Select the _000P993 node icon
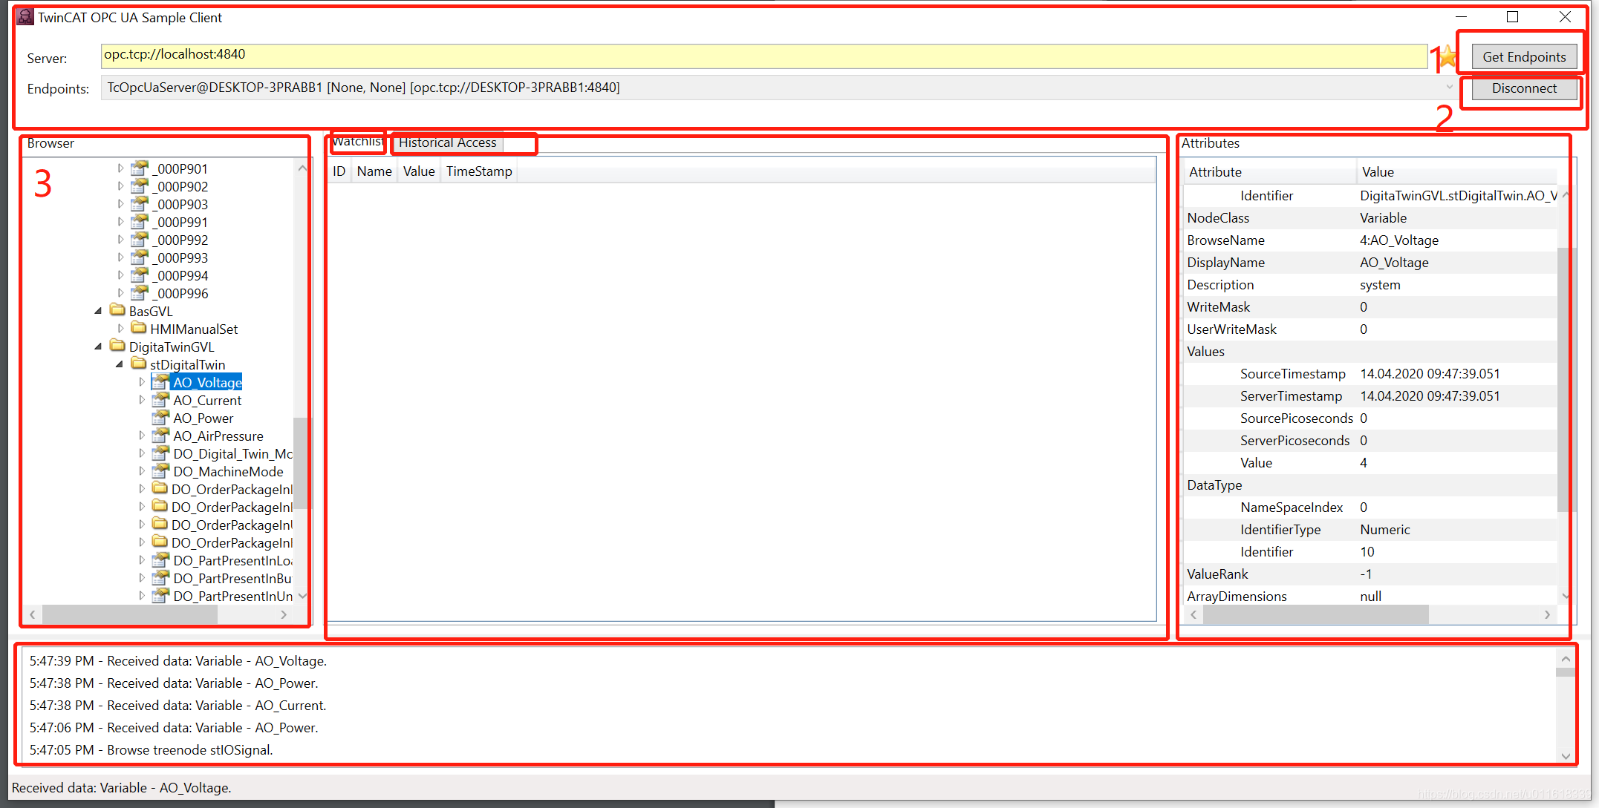 [x=140, y=257]
